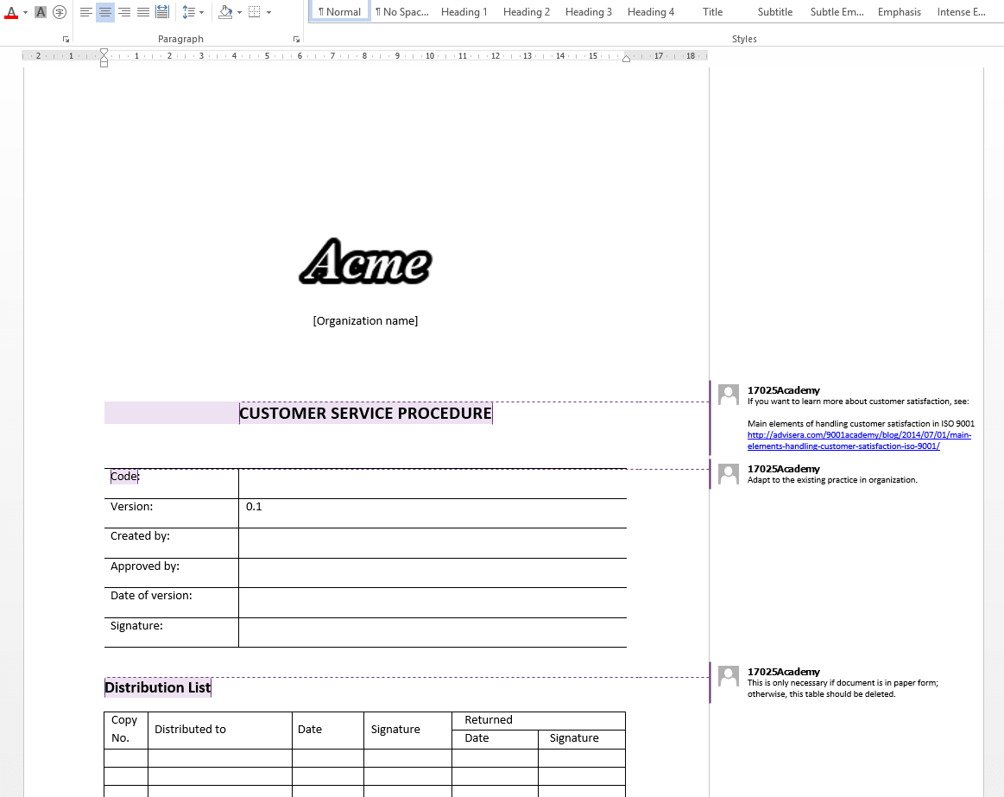Apply the Heading 1 style
Image resolution: width=1004 pixels, height=797 pixels.
pyautogui.click(x=464, y=11)
